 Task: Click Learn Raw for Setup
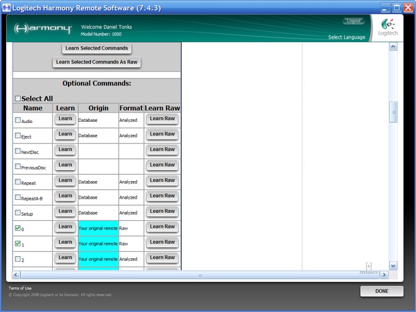[162, 211]
